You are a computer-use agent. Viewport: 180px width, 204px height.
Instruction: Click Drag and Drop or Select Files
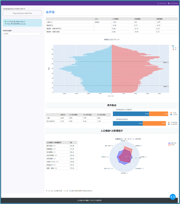pos(22,13)
